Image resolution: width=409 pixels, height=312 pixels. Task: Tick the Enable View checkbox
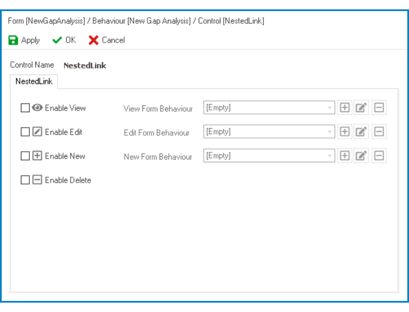tap(25, 108)
